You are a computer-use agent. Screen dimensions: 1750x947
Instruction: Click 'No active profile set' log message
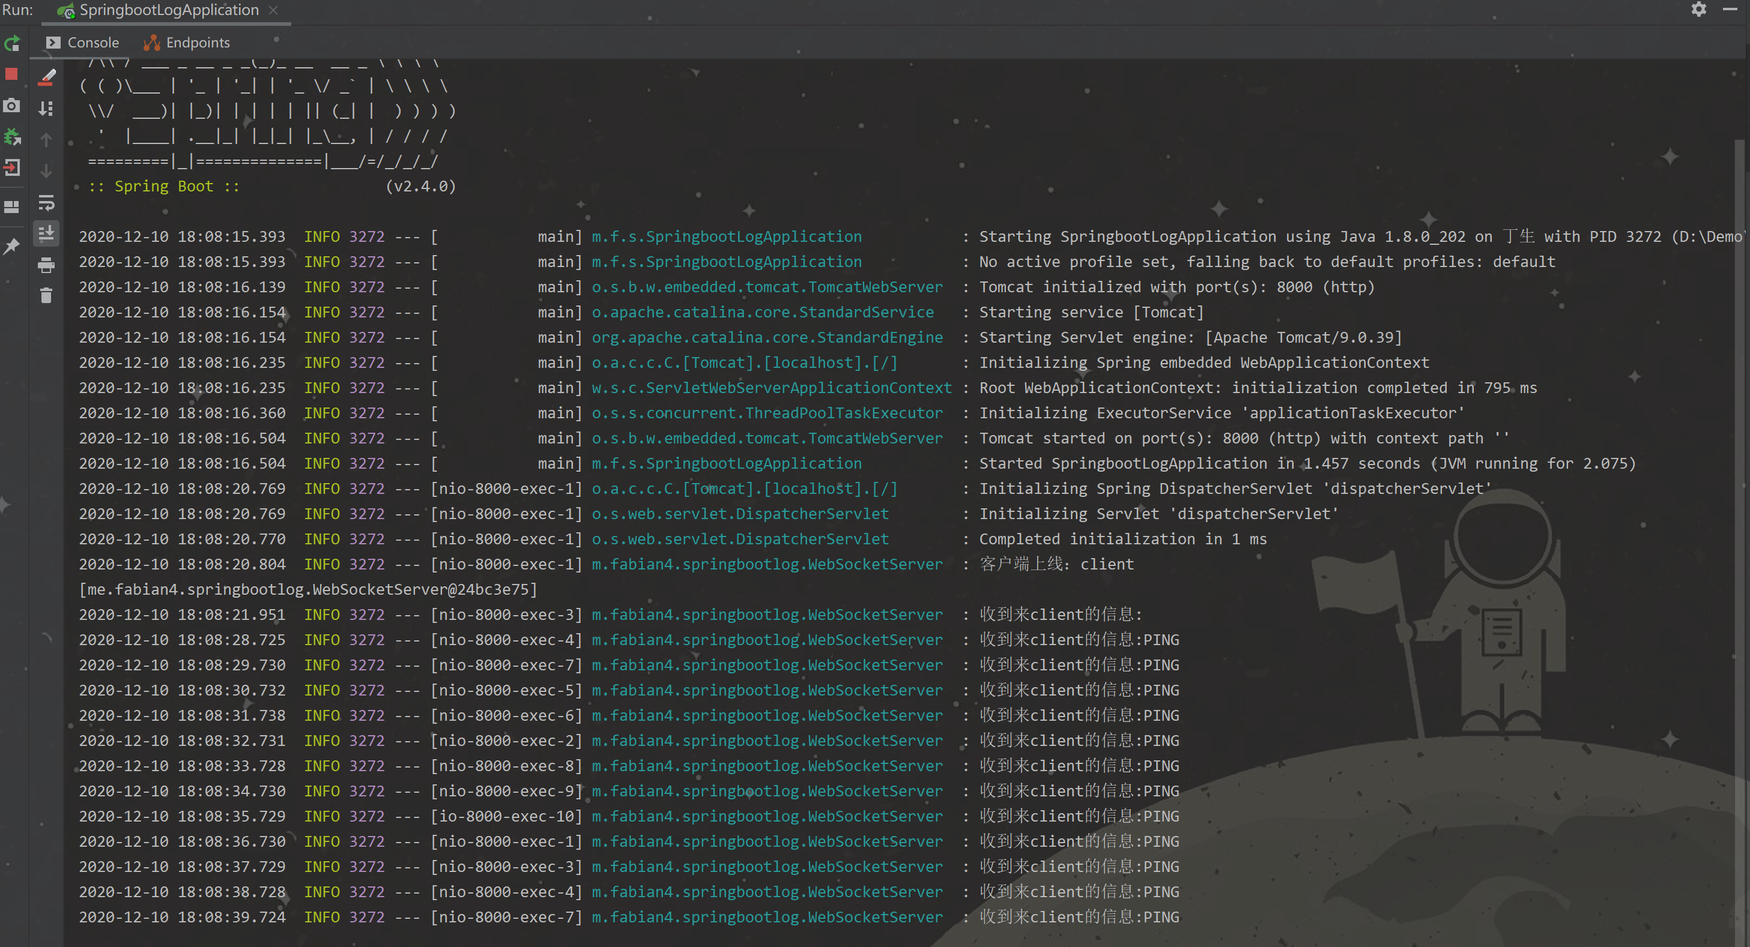point(1267,262)
